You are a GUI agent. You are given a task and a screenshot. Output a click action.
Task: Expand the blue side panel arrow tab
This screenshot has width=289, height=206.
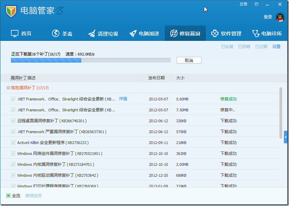[286, 137]
